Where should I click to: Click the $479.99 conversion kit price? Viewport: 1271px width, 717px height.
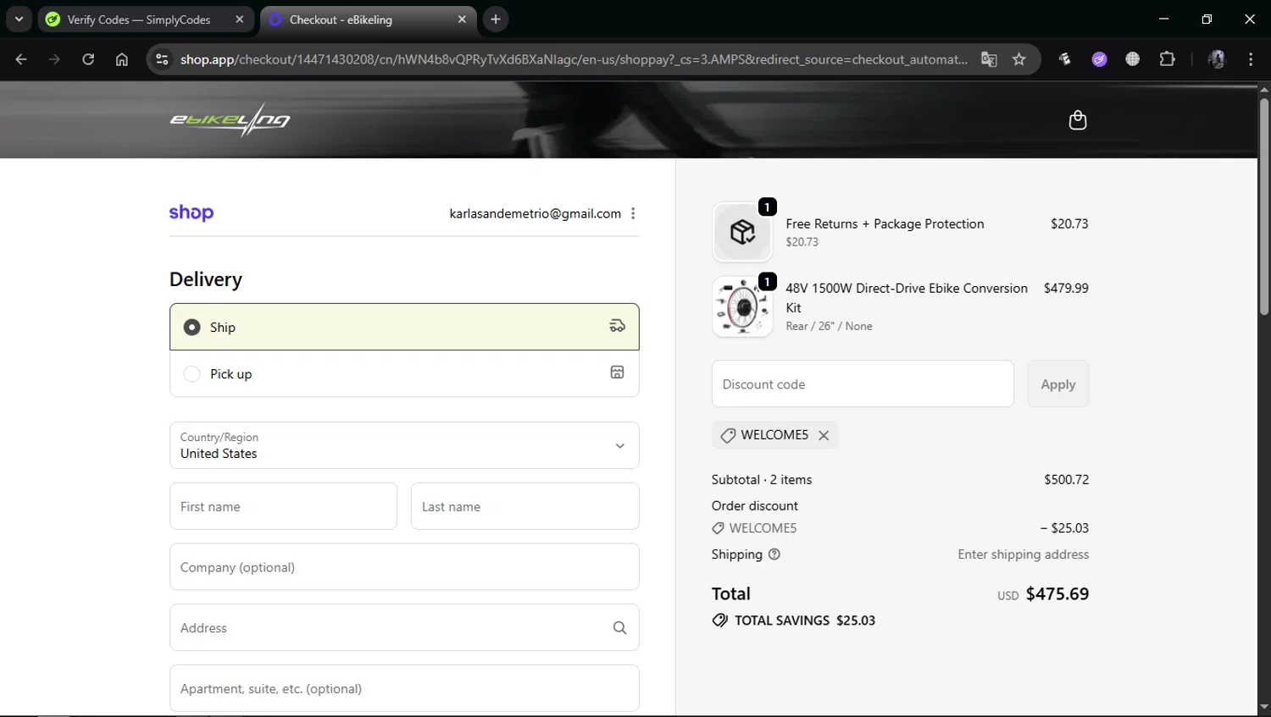[1067, 288]
